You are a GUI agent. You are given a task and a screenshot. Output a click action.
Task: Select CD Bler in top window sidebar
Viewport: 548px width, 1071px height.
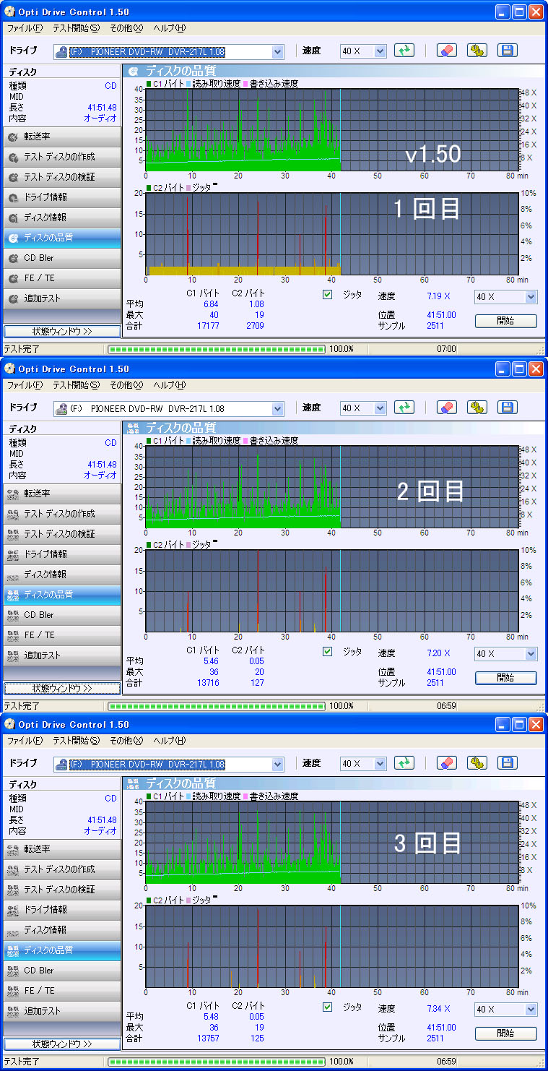pos(62,258)
